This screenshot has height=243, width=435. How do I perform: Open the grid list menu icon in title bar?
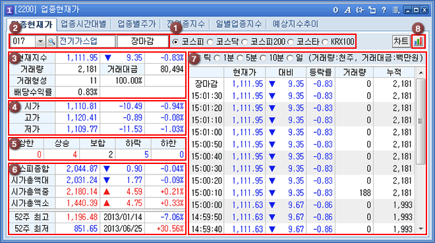pyautogui.click(x=396, y=11)
